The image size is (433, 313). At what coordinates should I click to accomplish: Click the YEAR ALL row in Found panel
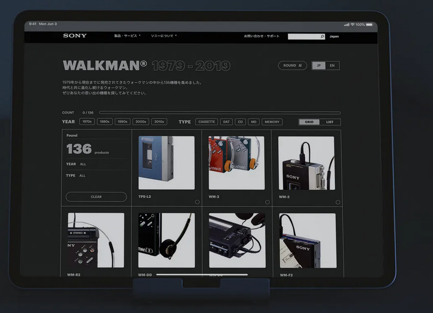point(96,164)
